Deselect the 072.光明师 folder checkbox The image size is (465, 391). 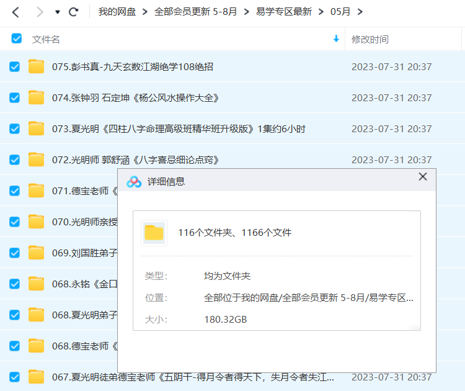[15, 160]
